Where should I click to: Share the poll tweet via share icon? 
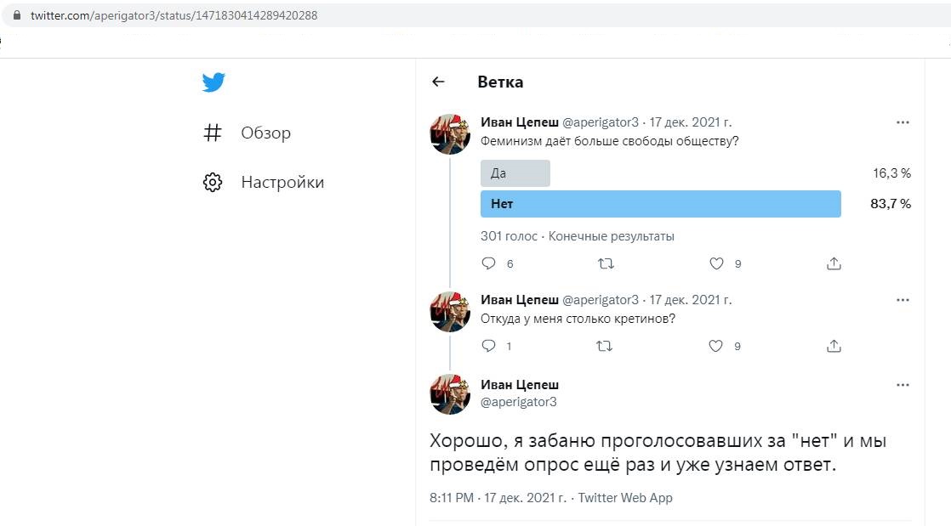pos(834,263)
